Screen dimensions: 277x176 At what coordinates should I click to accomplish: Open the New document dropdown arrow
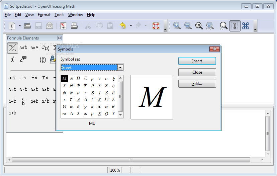click(x=20, y=26)
